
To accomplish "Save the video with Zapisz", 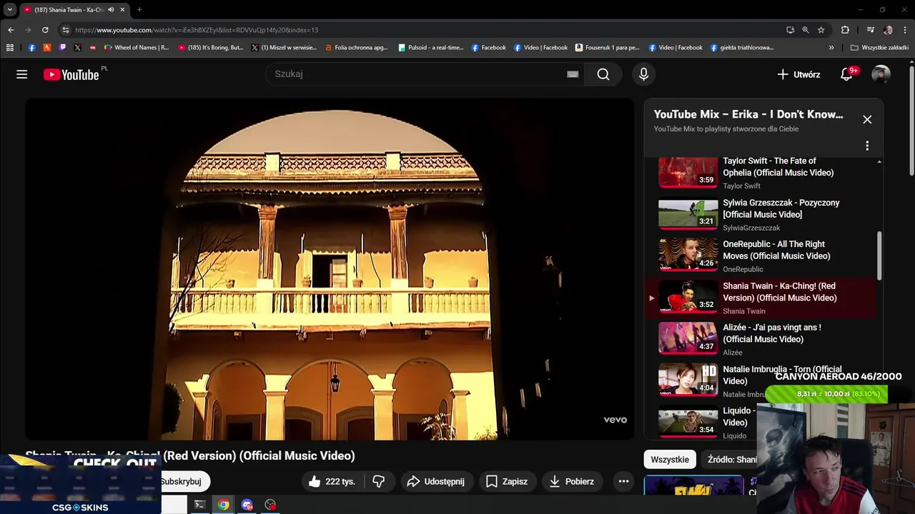I will 507,481.
